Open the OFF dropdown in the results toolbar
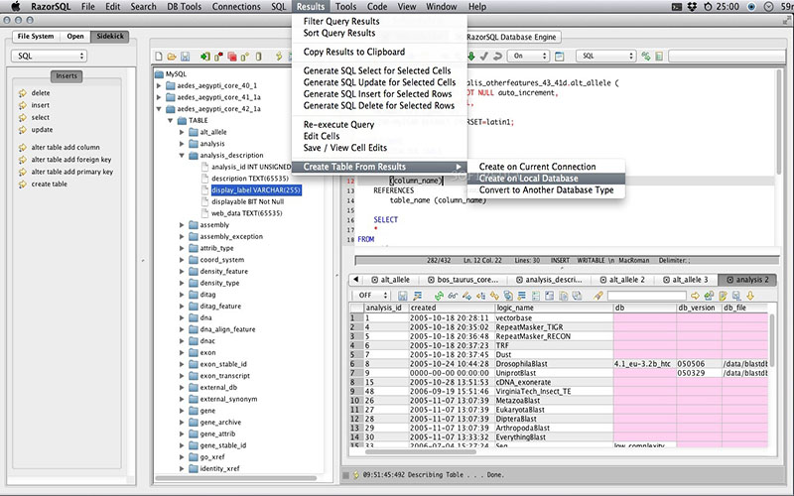Viewport: 794px width, 496px height. [370, 296]
